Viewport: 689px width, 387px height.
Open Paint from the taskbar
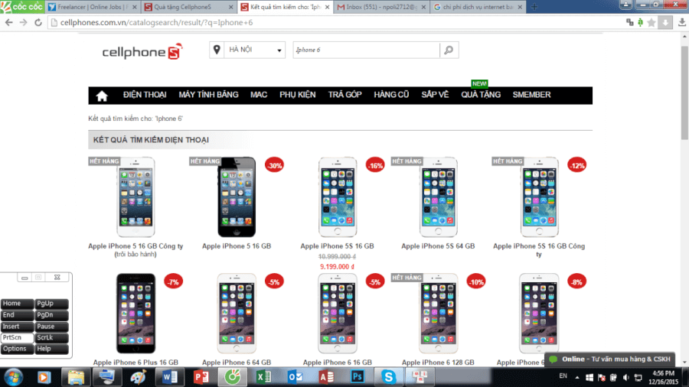[139, 377]
